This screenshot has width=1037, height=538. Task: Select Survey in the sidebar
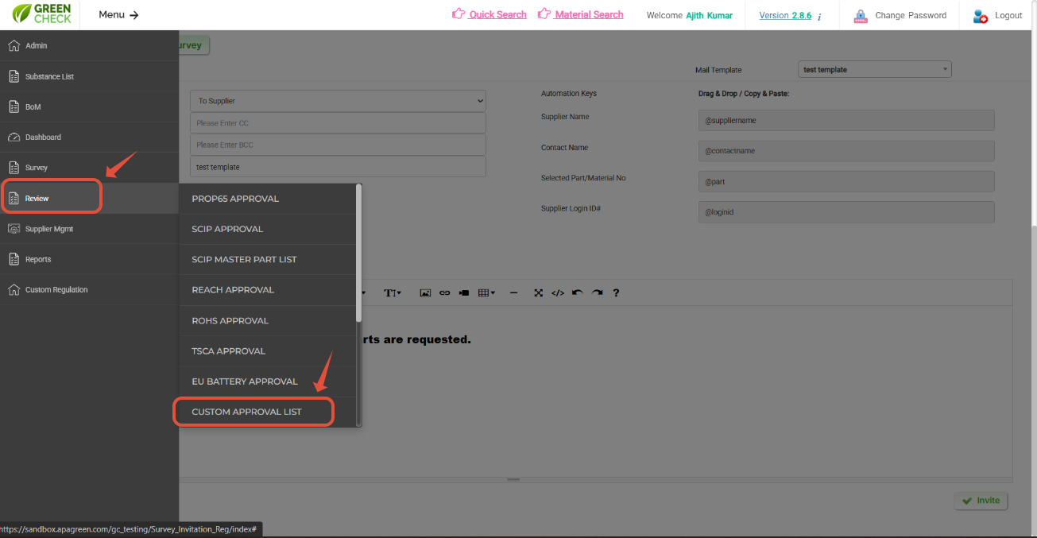pyautogui.click(x=89, y=168)
